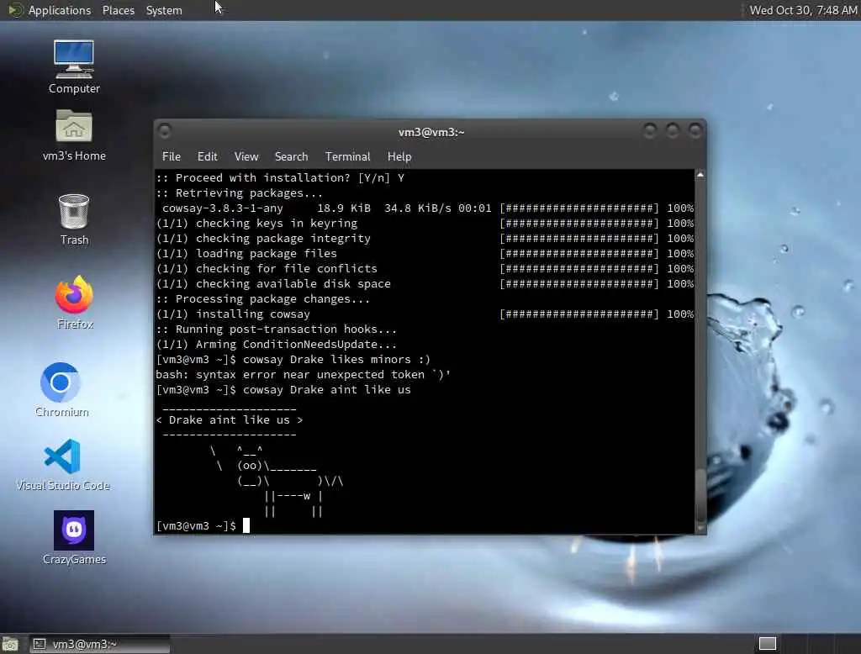
Task: Click the Applications menu logo icon
Action: coord(15,10)
